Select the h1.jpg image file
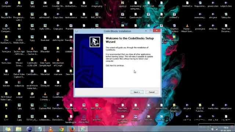Screen dimensions: 235x132 tap(84, 107)
